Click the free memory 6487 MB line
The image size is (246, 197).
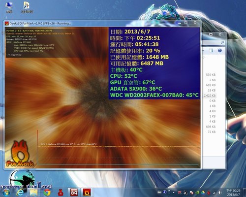tap(137, 64)
